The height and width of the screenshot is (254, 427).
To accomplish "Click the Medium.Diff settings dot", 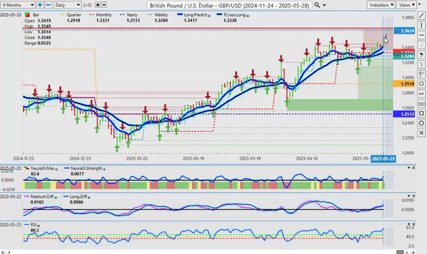I will pos(55,197).
